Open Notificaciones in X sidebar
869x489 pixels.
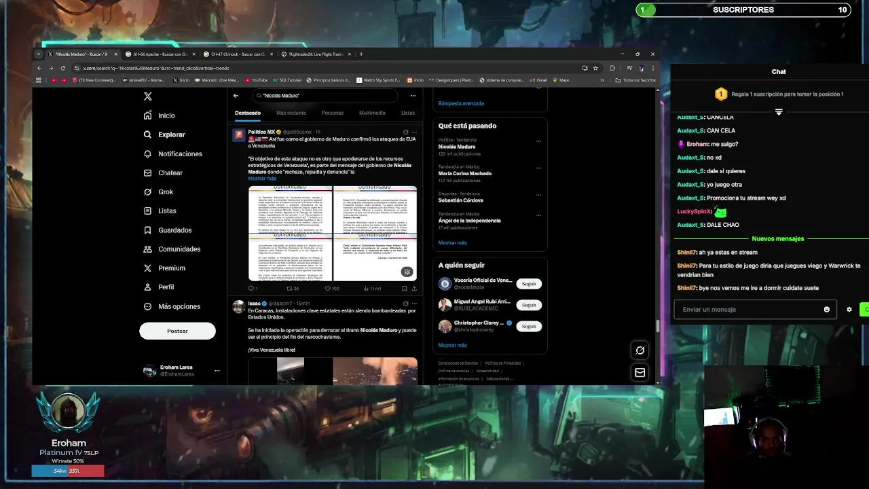pos(173,153)
